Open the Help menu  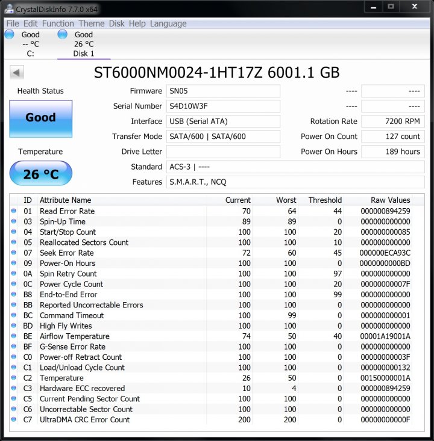point(137,23)
